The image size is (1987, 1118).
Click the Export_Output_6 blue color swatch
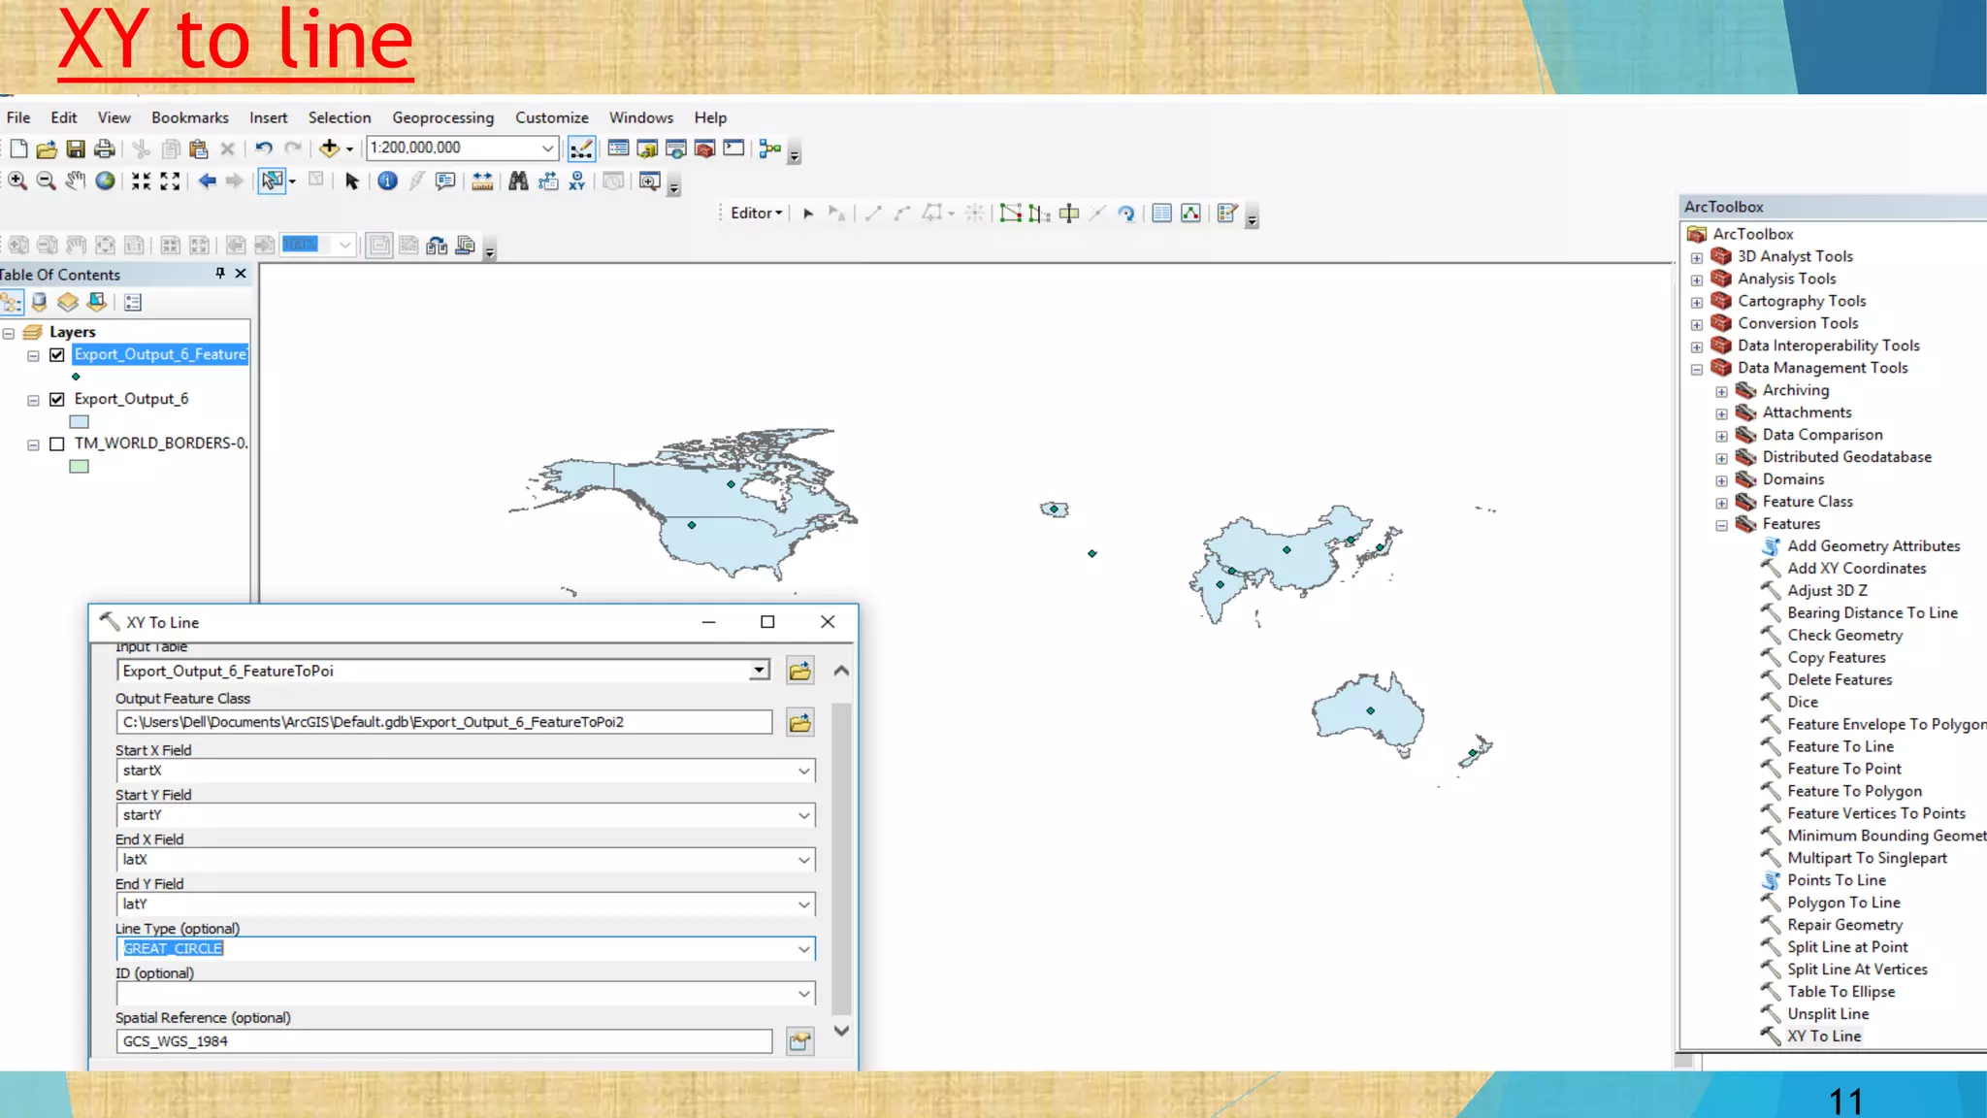(80, 422)
